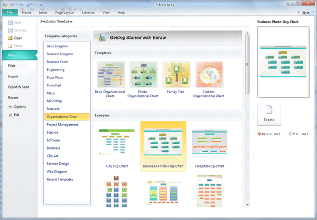The width and height of the screenshot is (317, 220).
Task: Open the Undo history dropdown arrow
Action: click(17, 5)
